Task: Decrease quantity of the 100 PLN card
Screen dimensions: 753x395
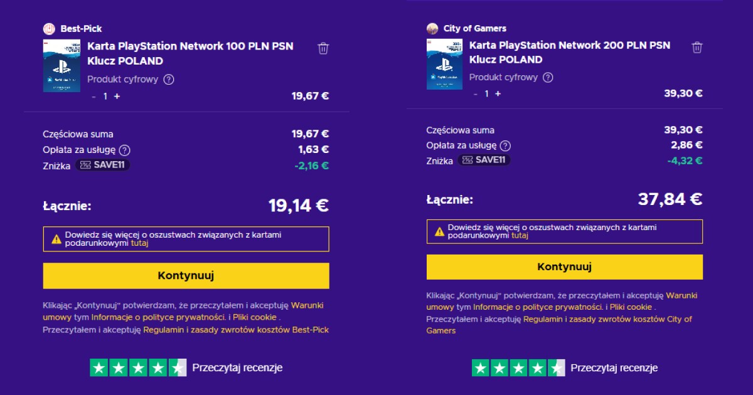Action: 94,96
